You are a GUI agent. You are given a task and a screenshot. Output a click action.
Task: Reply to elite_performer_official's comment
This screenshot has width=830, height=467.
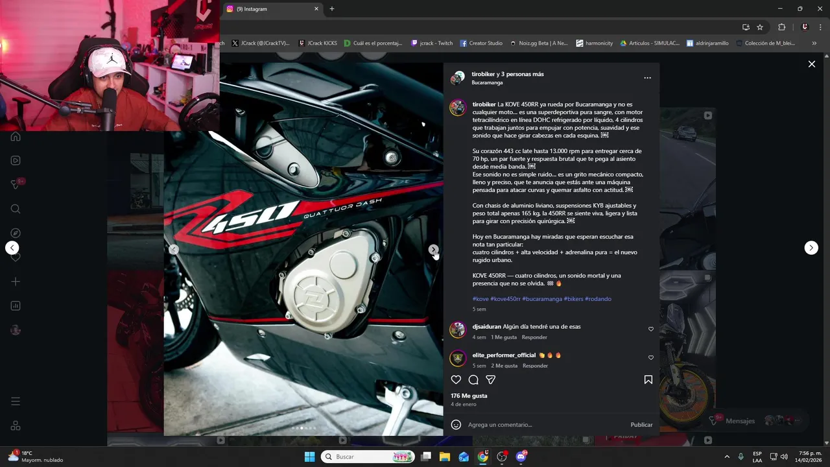tap(535, 366)
